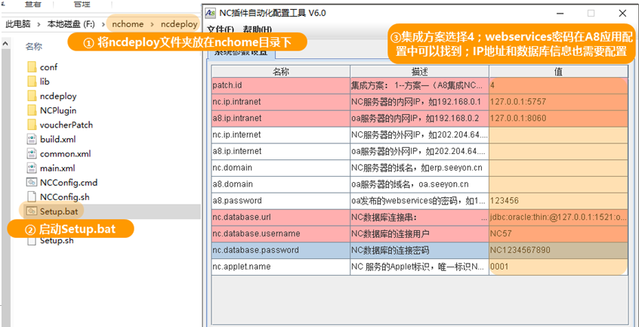Viewport: 639px width, 327px height.
Task: Click the NCConfig.cmd file icon
Action: coord(32,183)
